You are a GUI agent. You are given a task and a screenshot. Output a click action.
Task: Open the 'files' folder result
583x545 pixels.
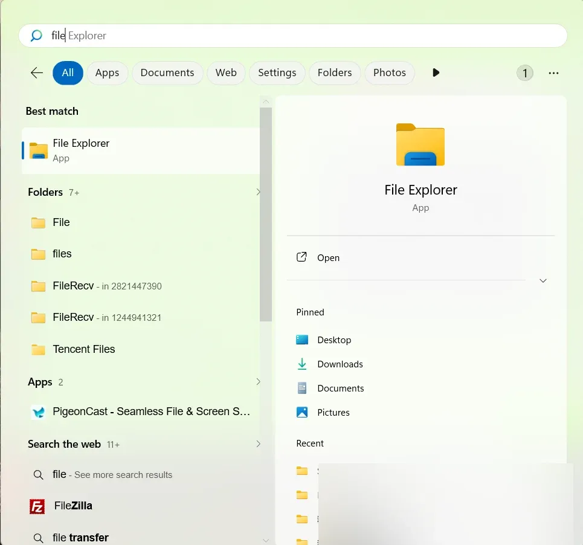141,254
